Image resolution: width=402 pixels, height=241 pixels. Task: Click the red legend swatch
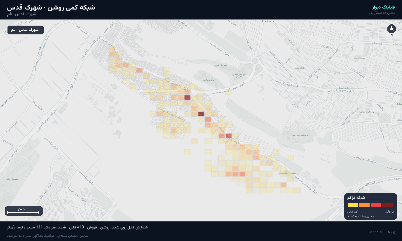click(x=376, y=205)
